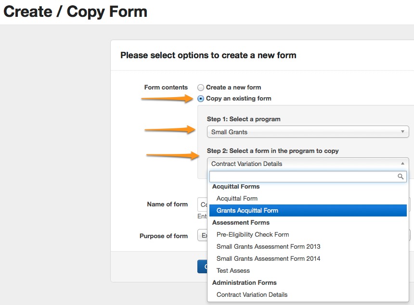
Task: Pick Small Grants Assessment Form 2013
Action: tap(268, 246)
